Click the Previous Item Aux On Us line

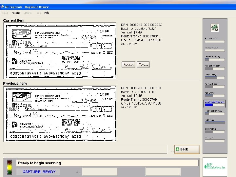(129, 107)
